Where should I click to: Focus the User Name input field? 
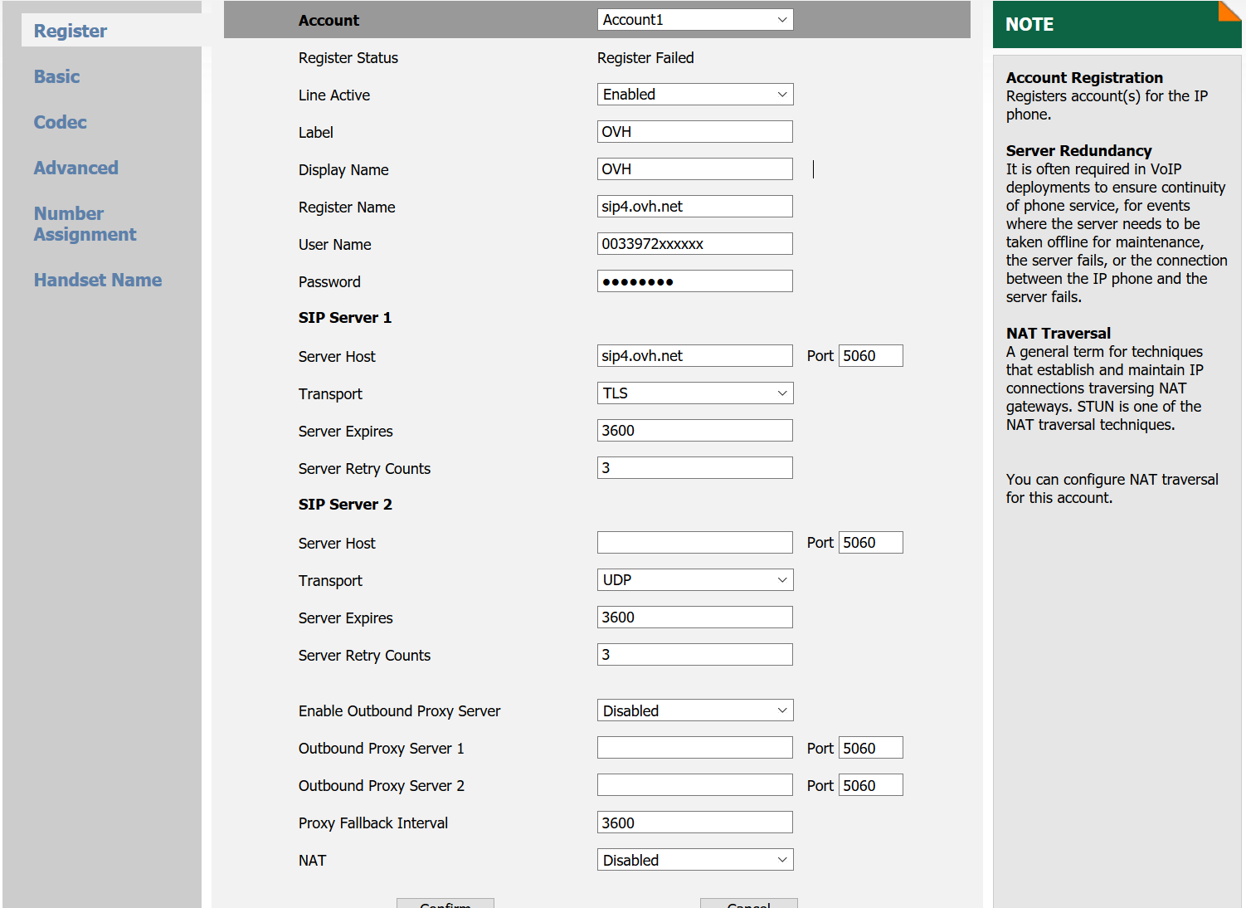(x=694, y=244)
